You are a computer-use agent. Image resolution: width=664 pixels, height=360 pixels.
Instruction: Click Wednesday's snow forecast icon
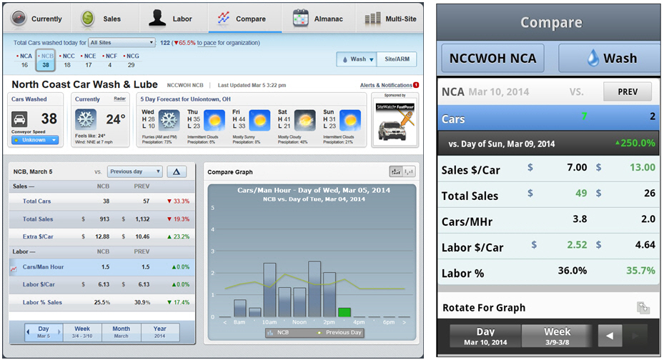(x=169, y=120)
